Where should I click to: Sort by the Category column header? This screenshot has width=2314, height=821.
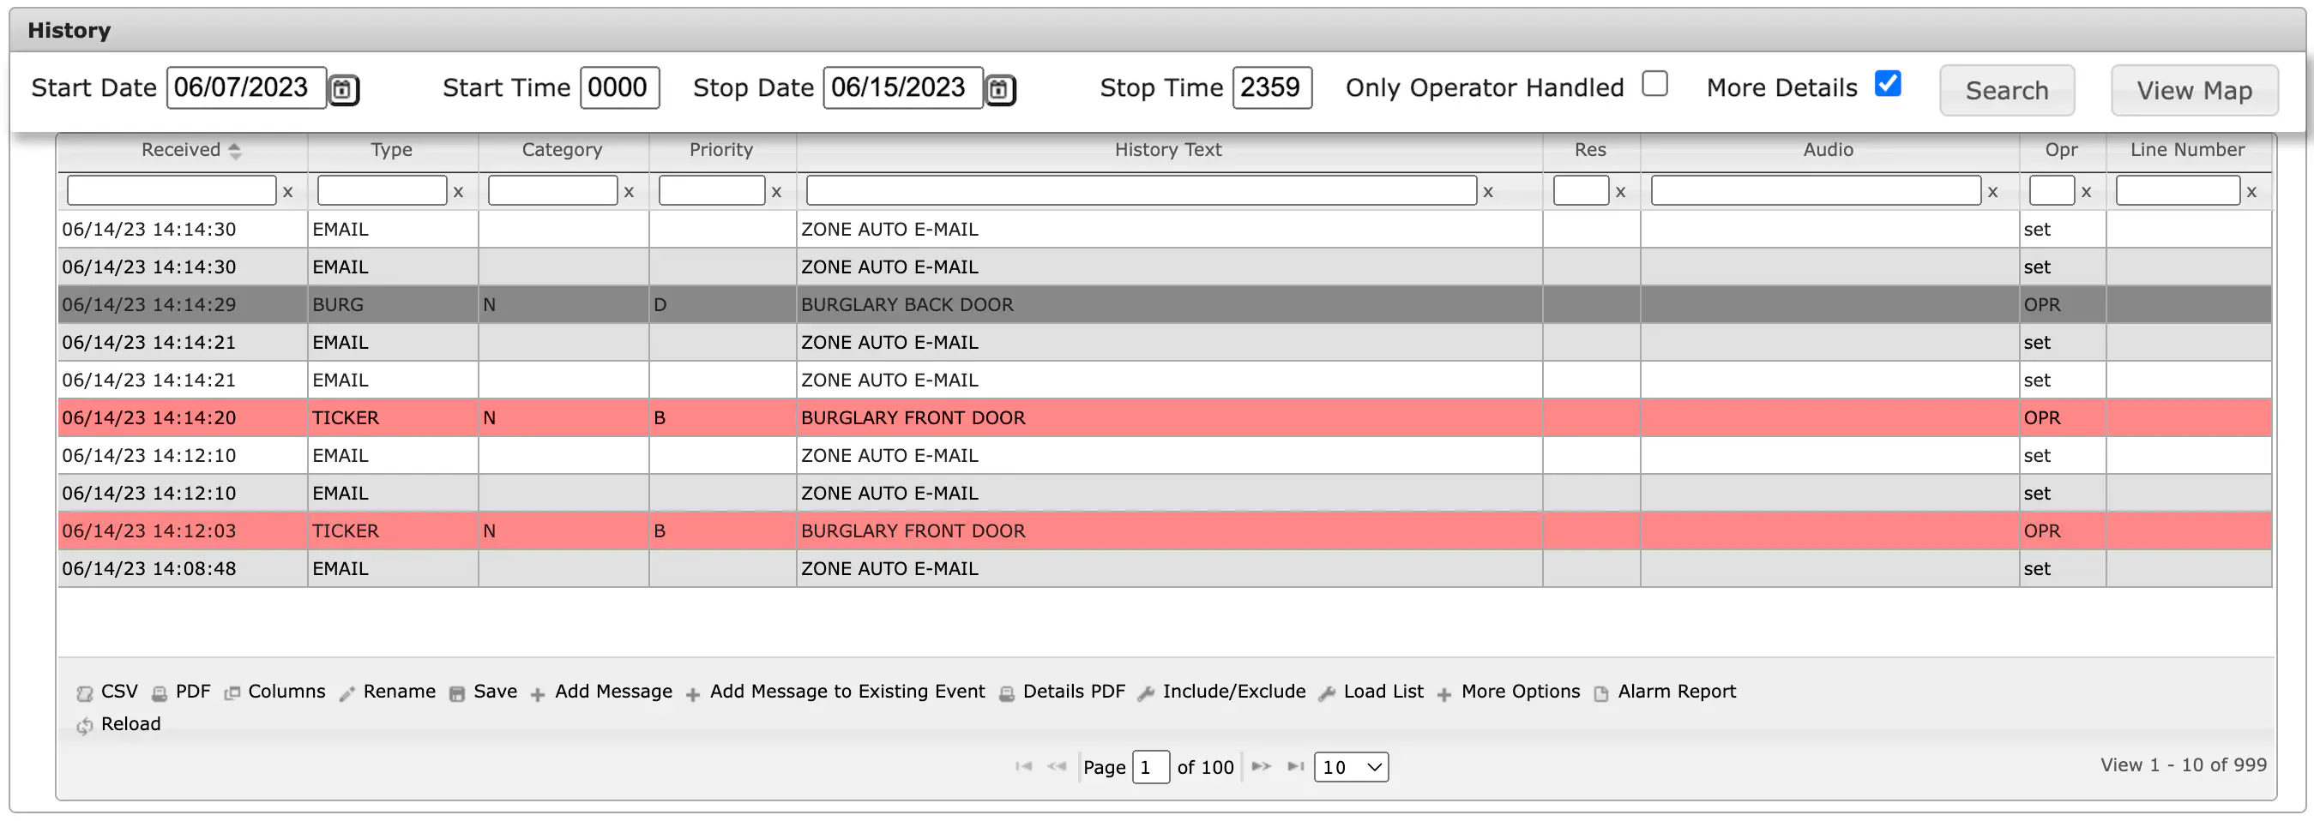pos(563,150)
